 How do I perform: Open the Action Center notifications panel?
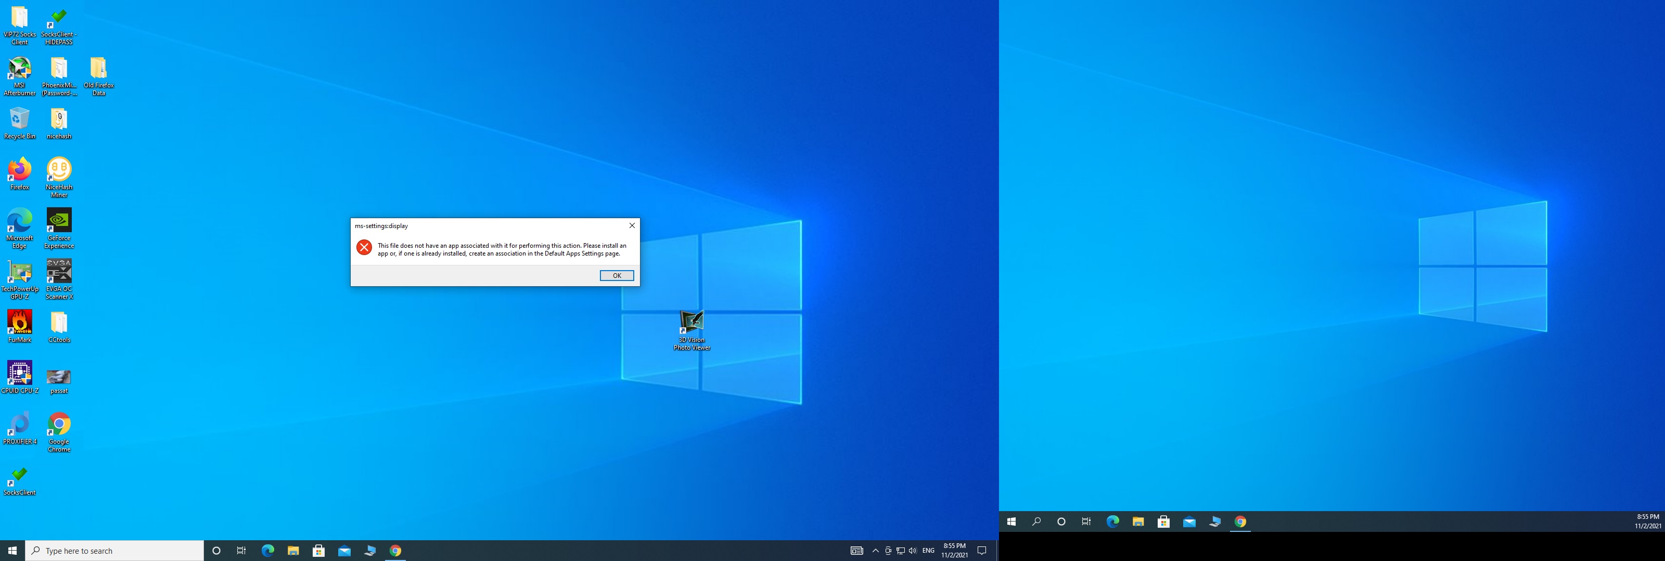point(981,551)
